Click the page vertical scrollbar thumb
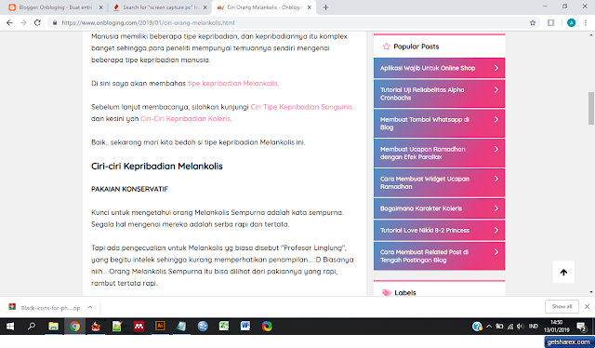Image resolution: width=595 pixels, height=348 pixels. 591,108
